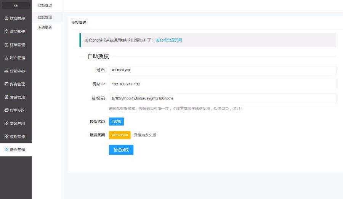Select 教程管理 in sidebar

[17, 137]
